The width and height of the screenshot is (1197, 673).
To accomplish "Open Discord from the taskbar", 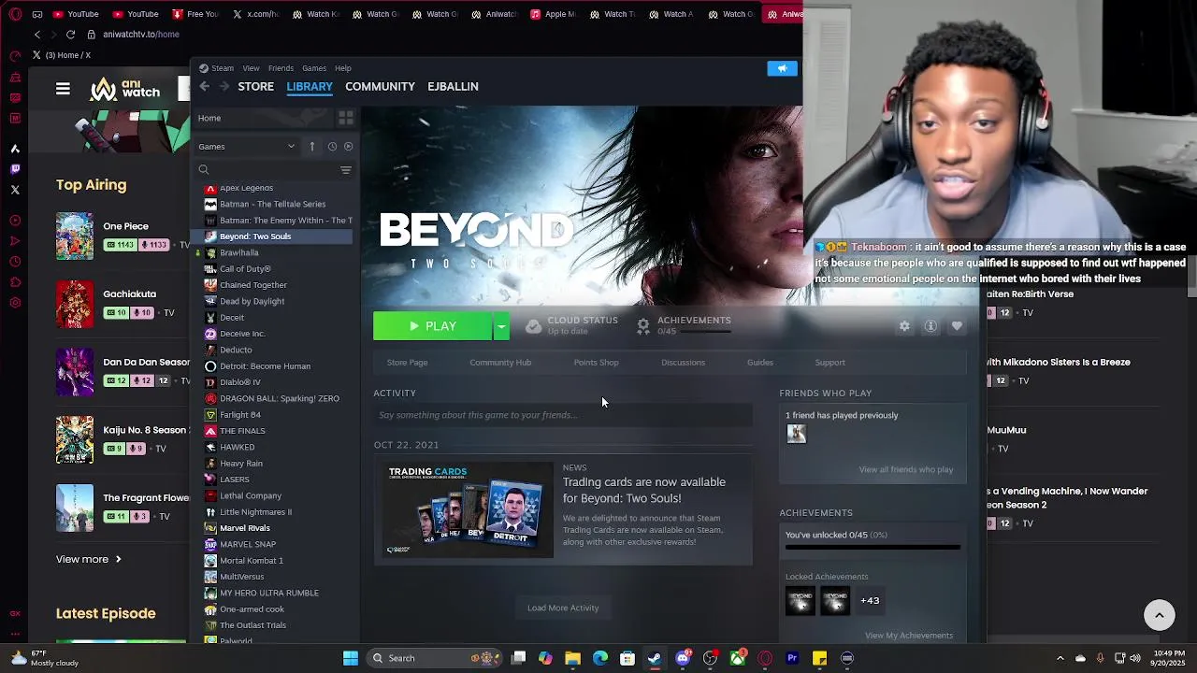I will [683, 658].
